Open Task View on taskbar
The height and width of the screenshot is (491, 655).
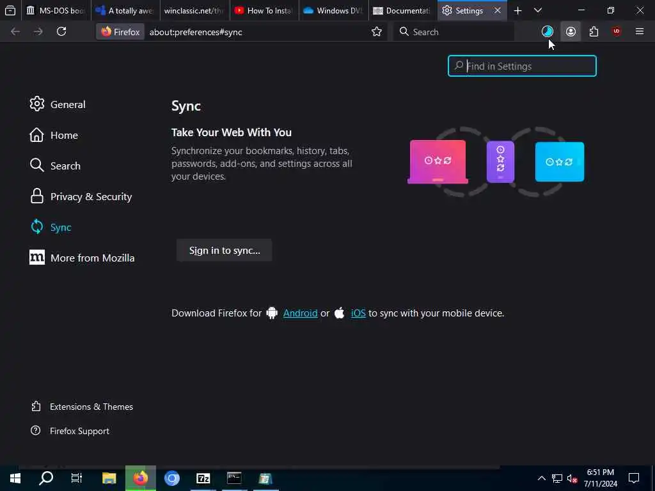tap(77, 478)
